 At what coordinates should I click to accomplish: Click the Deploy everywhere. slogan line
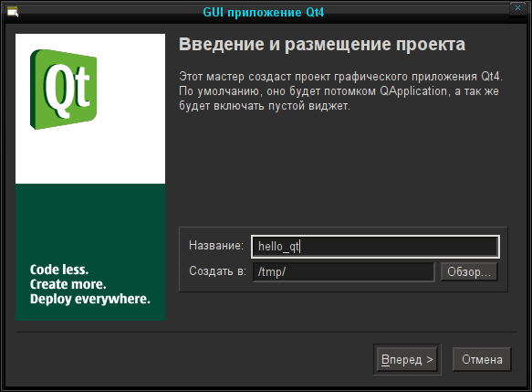click(90, 300)
